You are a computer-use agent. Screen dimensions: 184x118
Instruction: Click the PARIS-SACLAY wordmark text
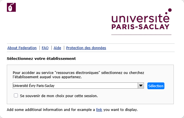click(x=140, y=27)
